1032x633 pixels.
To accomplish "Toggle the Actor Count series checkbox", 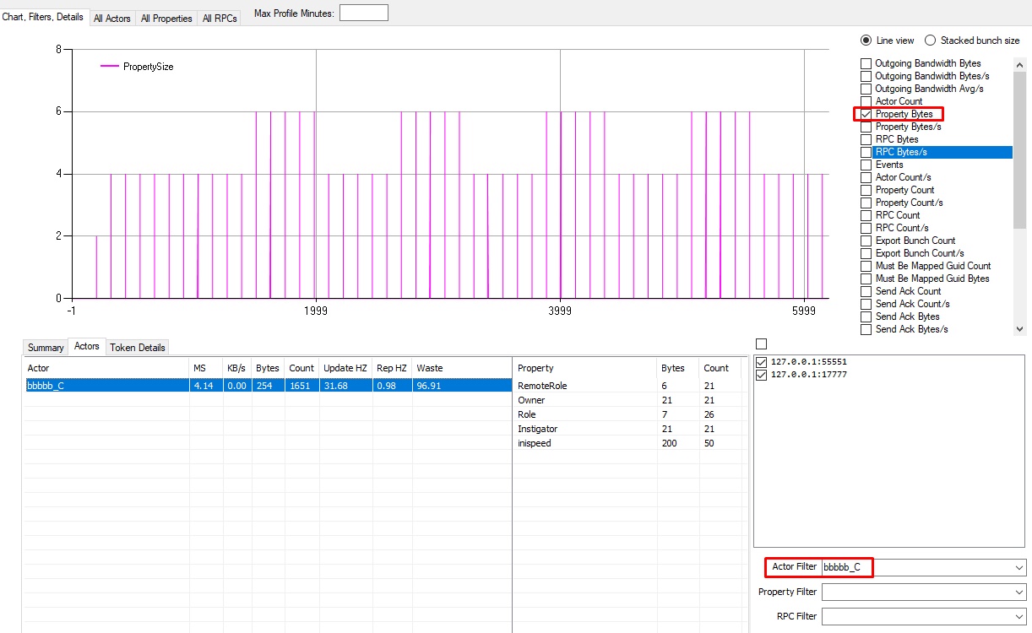I will point(866,101).
